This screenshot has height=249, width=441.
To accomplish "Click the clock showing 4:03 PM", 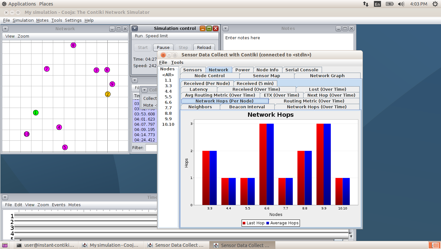I will pos(419,4).
